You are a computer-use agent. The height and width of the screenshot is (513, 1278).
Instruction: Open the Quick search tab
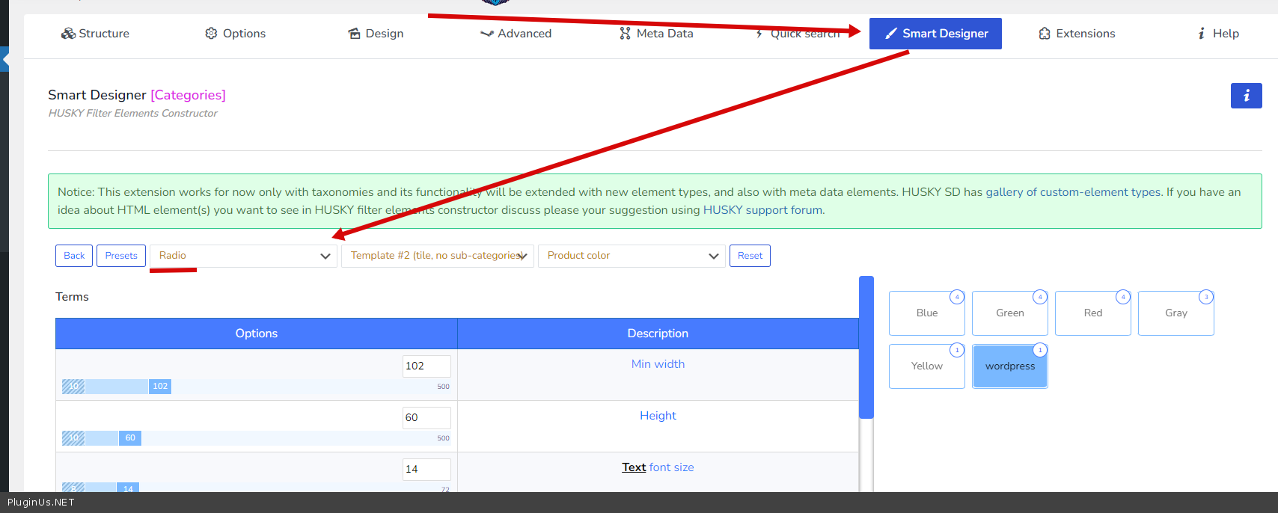point(798,34)
